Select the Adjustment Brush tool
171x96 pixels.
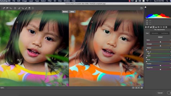pos(26,8)
